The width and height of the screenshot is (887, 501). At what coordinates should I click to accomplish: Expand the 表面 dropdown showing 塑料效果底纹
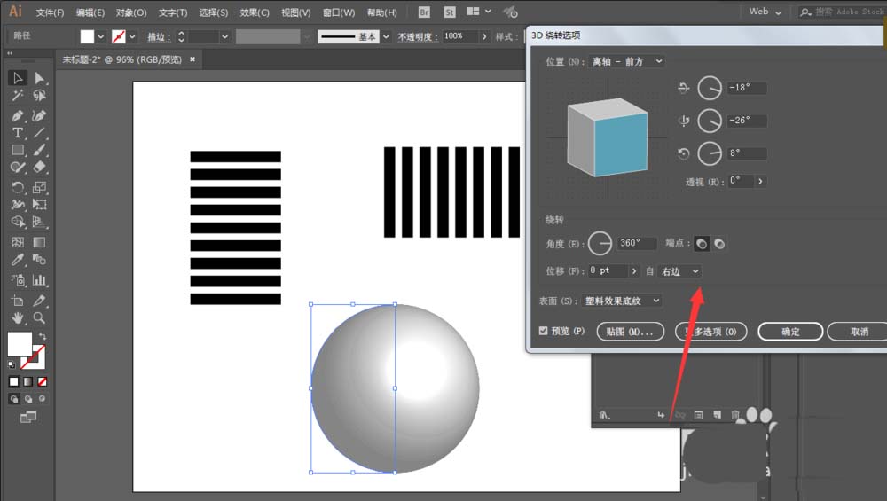(x=623, y=301)
